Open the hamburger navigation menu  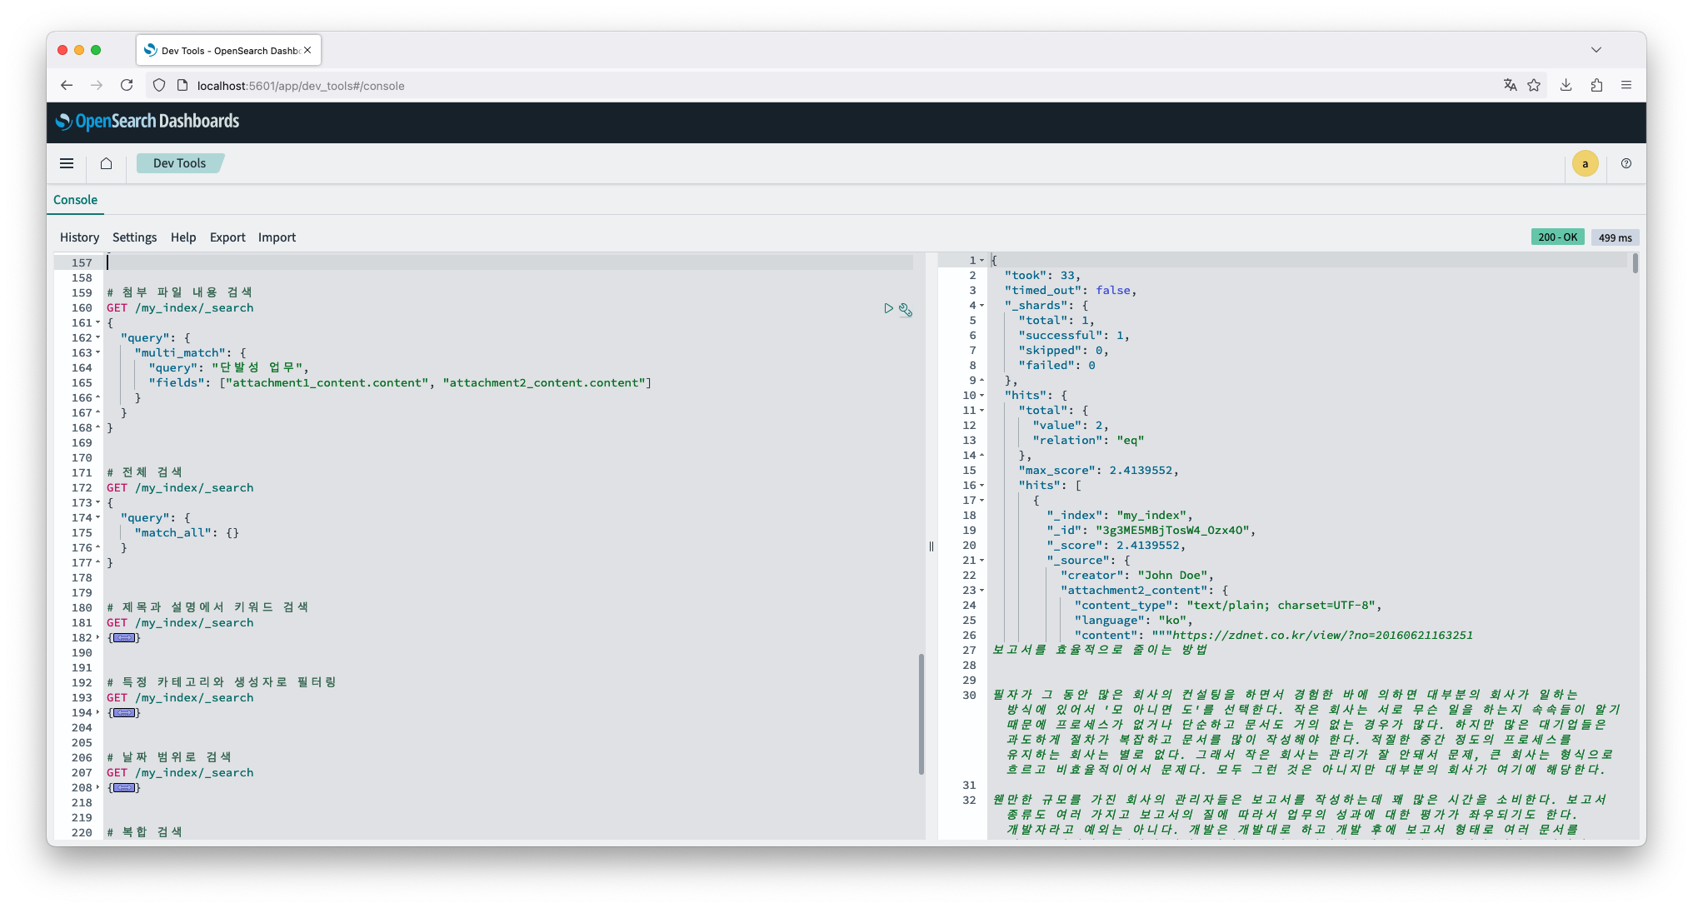(x=67, y=163)
